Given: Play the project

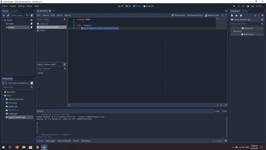Looking at the screenshot, I should [234, 6].
